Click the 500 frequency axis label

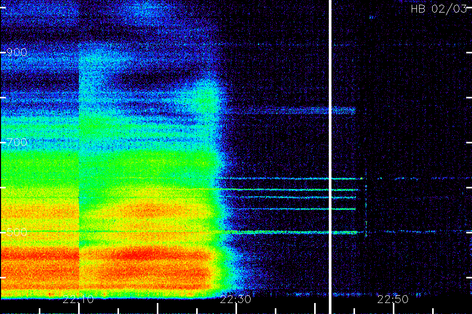pos(17,232)
